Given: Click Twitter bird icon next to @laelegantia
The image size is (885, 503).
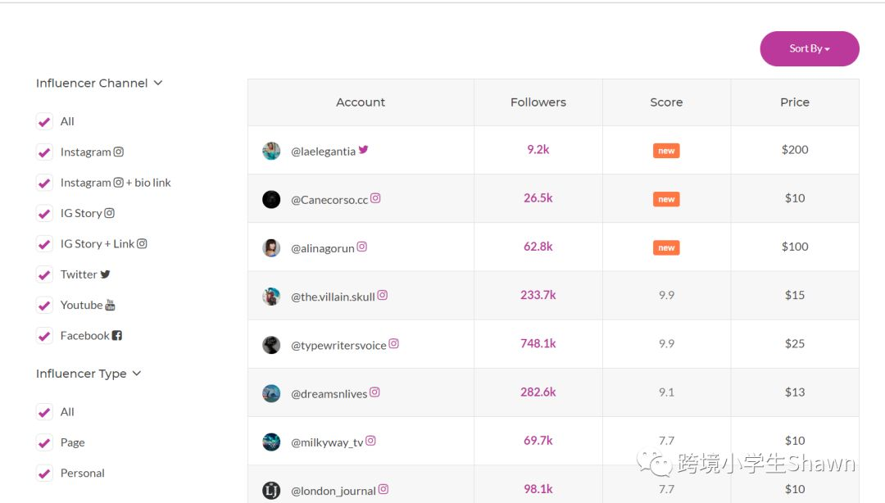Looking at the screenshot, I should (x=364, y=150).
